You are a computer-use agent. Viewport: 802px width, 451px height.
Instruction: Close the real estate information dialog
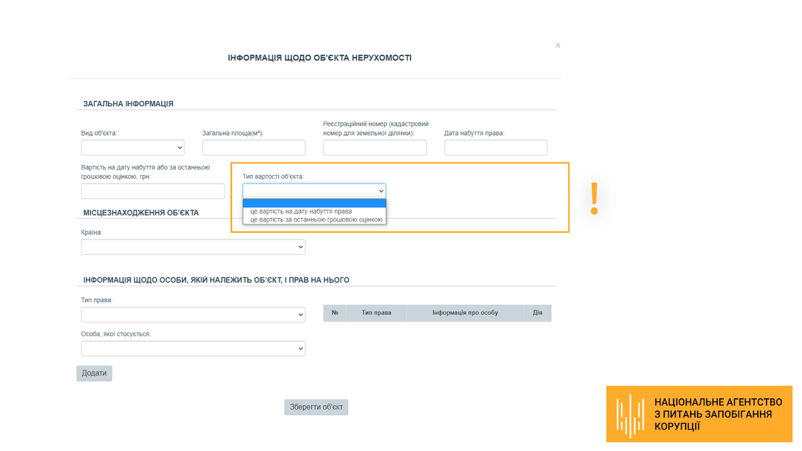(x=558, y=45)
